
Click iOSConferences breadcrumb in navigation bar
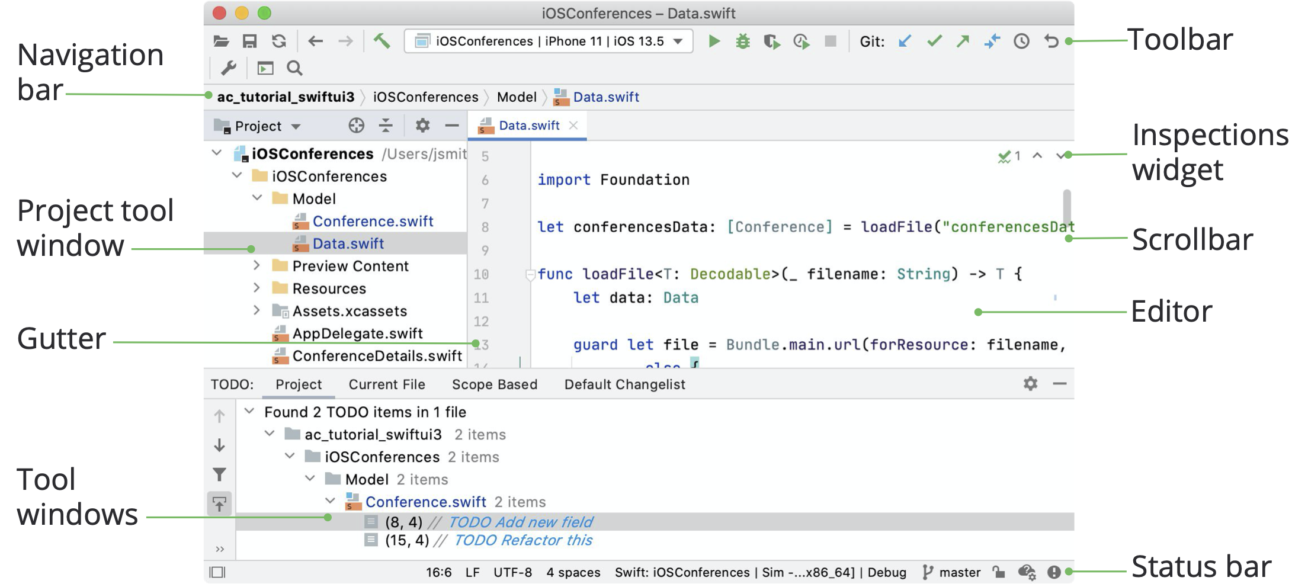click(x=425, y=97)
